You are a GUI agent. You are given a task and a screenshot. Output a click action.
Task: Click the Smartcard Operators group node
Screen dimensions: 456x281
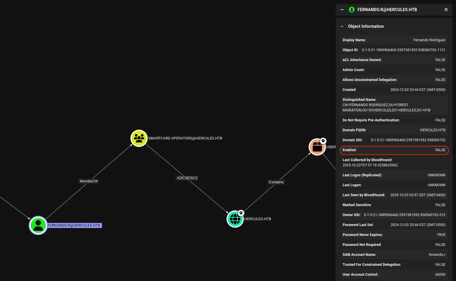click(139, 138)
